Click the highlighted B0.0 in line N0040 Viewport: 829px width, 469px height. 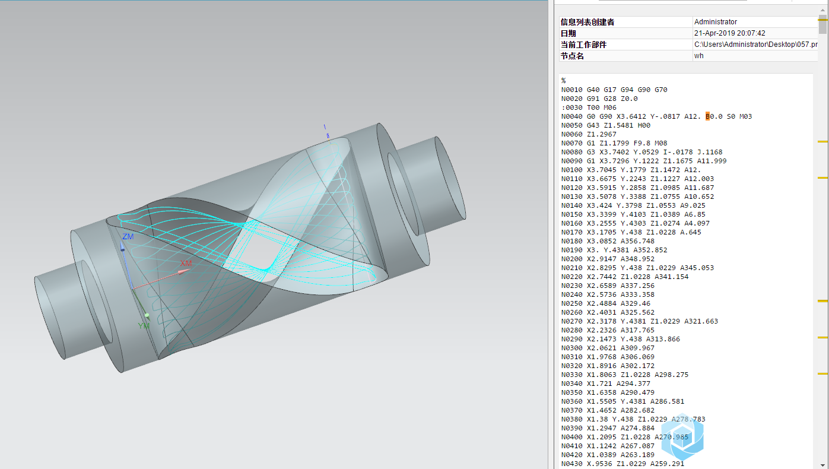707,116
